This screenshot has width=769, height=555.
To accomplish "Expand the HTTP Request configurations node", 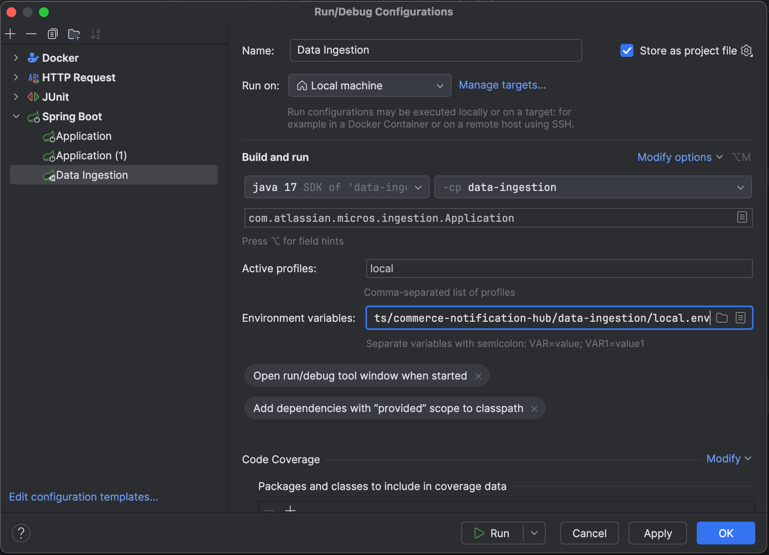I will point(16,77).
